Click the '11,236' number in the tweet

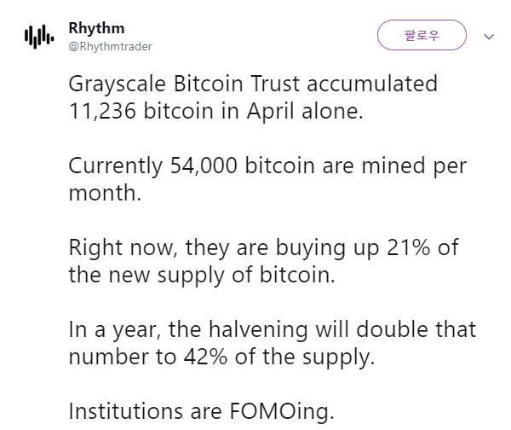click(x=102, y=111)
